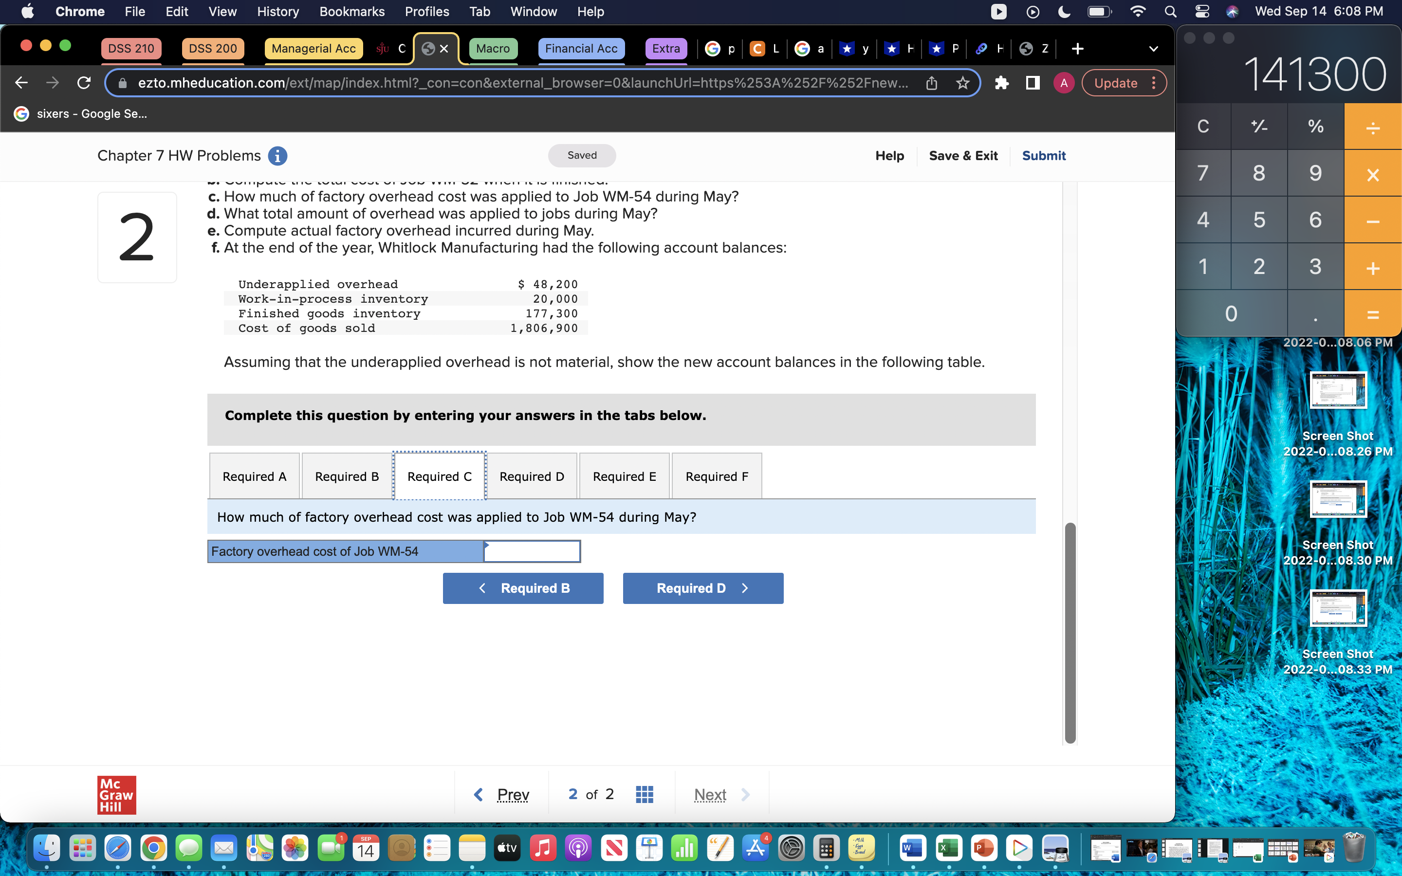Open the Chrome extensions puzzle icon
This screenshot has height=876, width=1402.
(x=1002, y=83)
